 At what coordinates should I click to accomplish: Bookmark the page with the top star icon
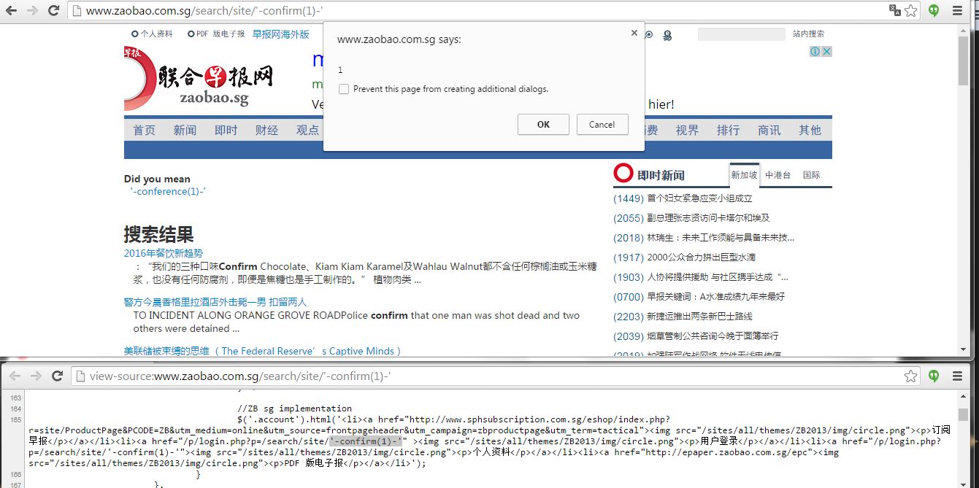[910, 10]
